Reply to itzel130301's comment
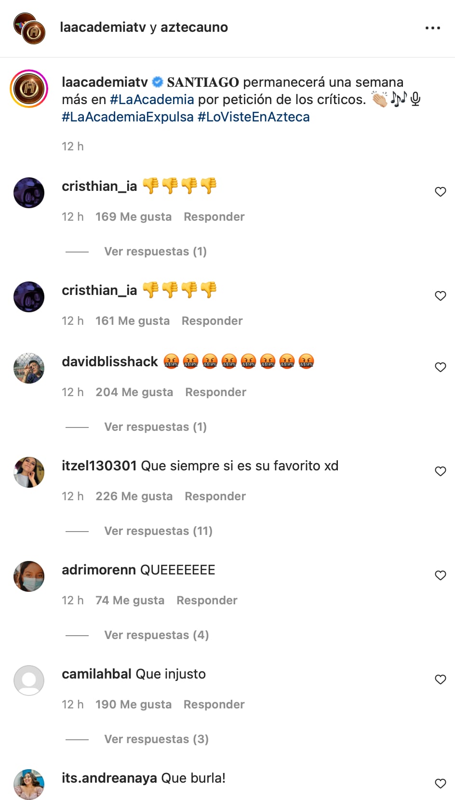Screen dimensions: 455x800 coord(215,496)
